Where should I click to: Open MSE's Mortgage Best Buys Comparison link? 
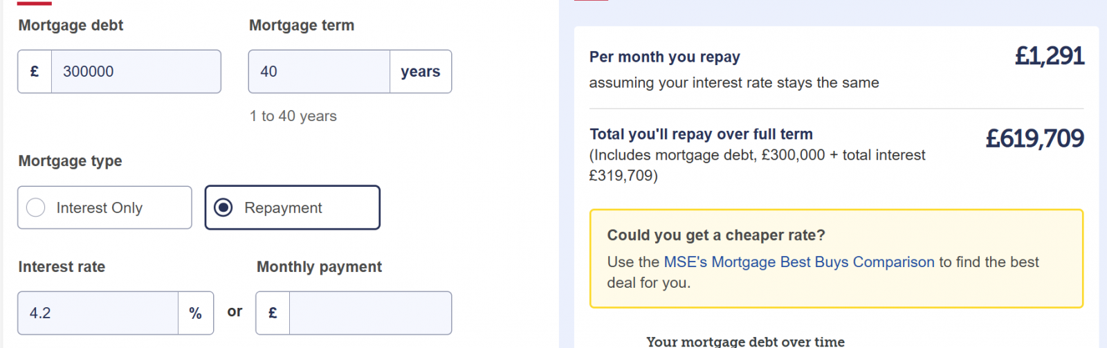799,262
